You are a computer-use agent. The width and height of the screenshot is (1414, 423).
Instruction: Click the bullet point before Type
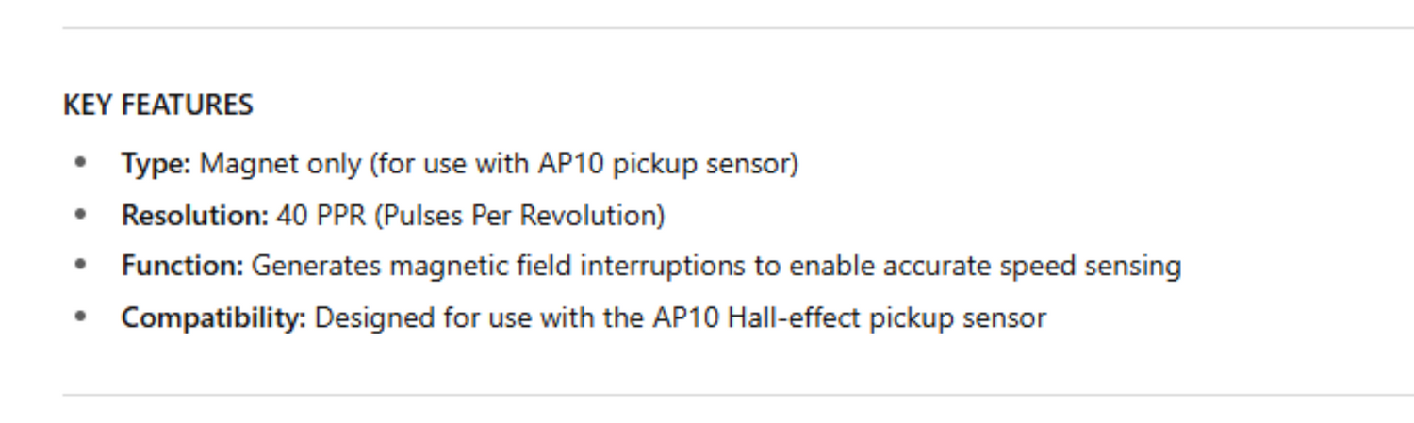[x=81, y=163]
